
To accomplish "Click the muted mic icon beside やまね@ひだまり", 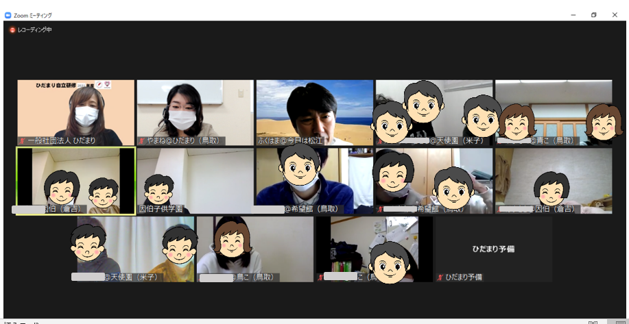I will [142, 141].
